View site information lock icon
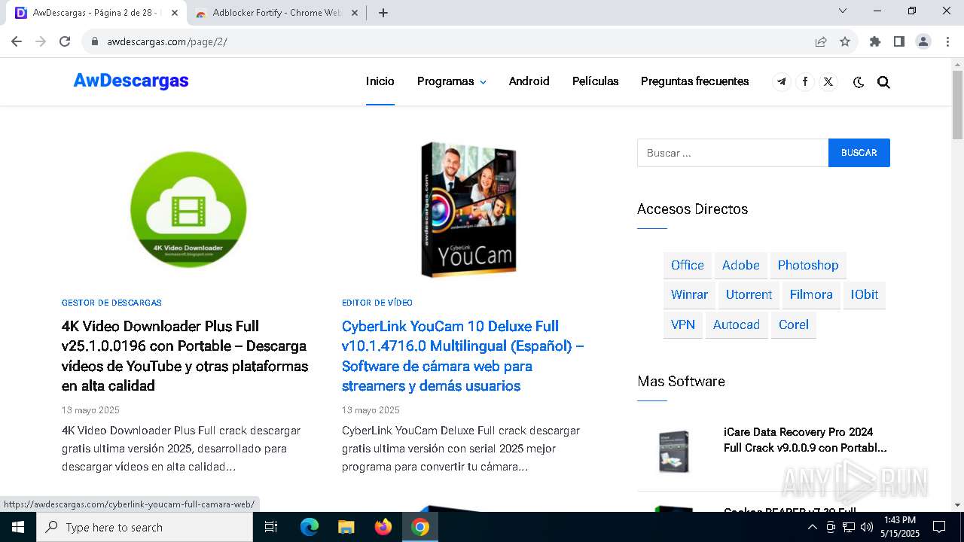The image size is (964, 542). (x=95, y=41)
